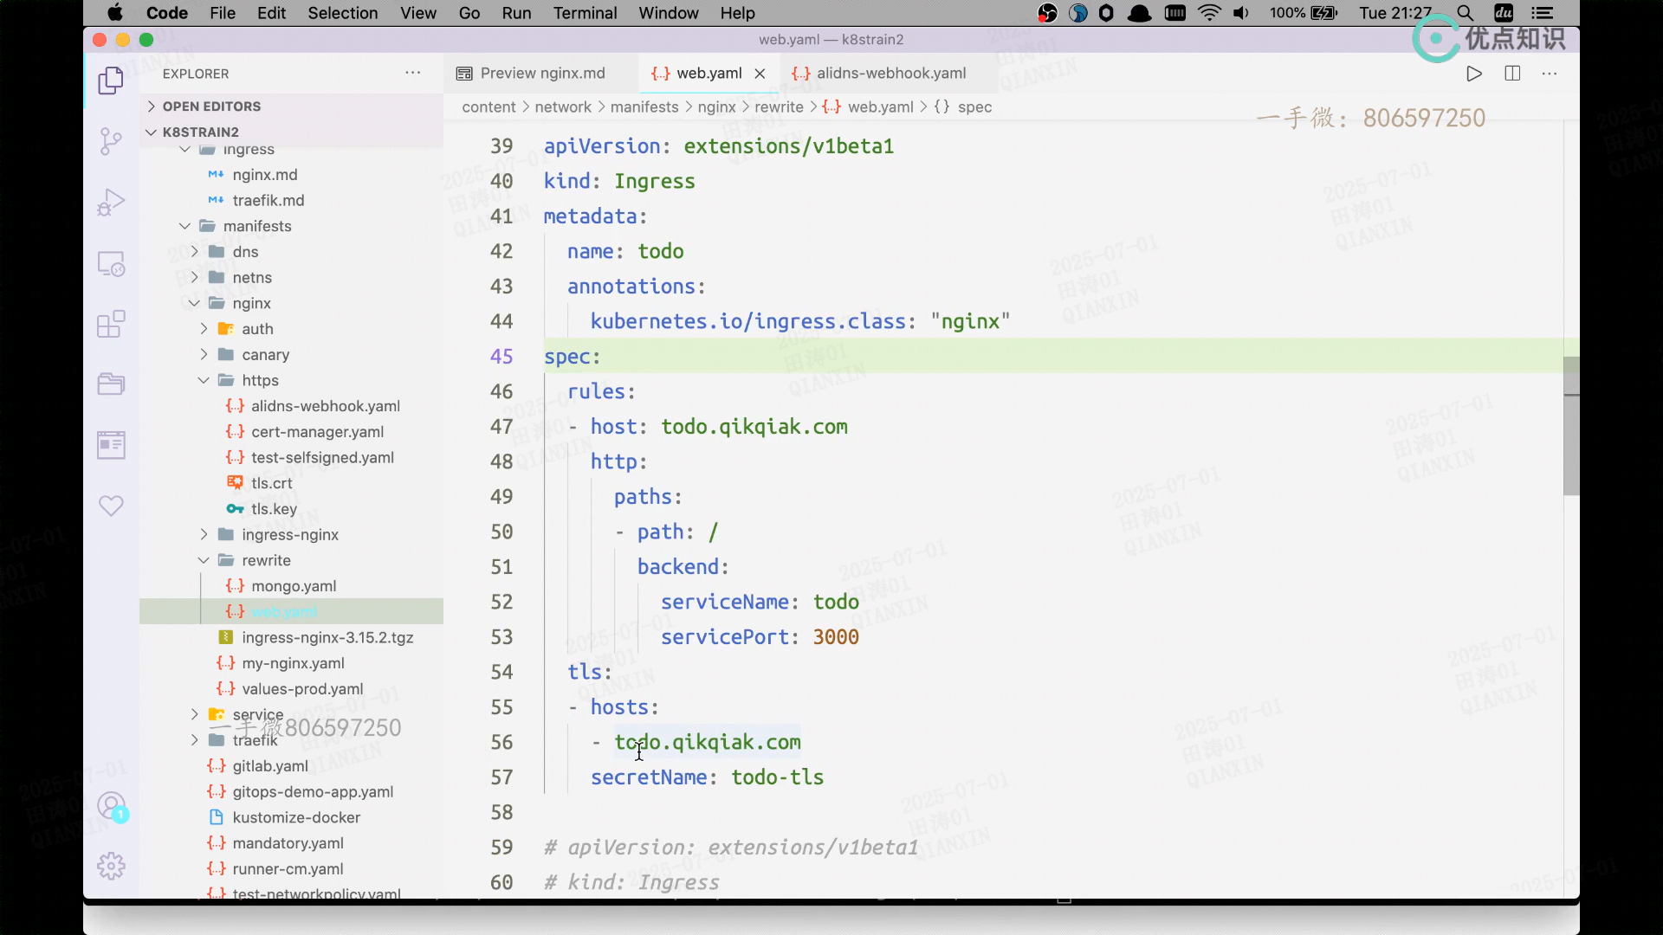
Task: Open the Terminal menu
Action: tap(585, 13)
